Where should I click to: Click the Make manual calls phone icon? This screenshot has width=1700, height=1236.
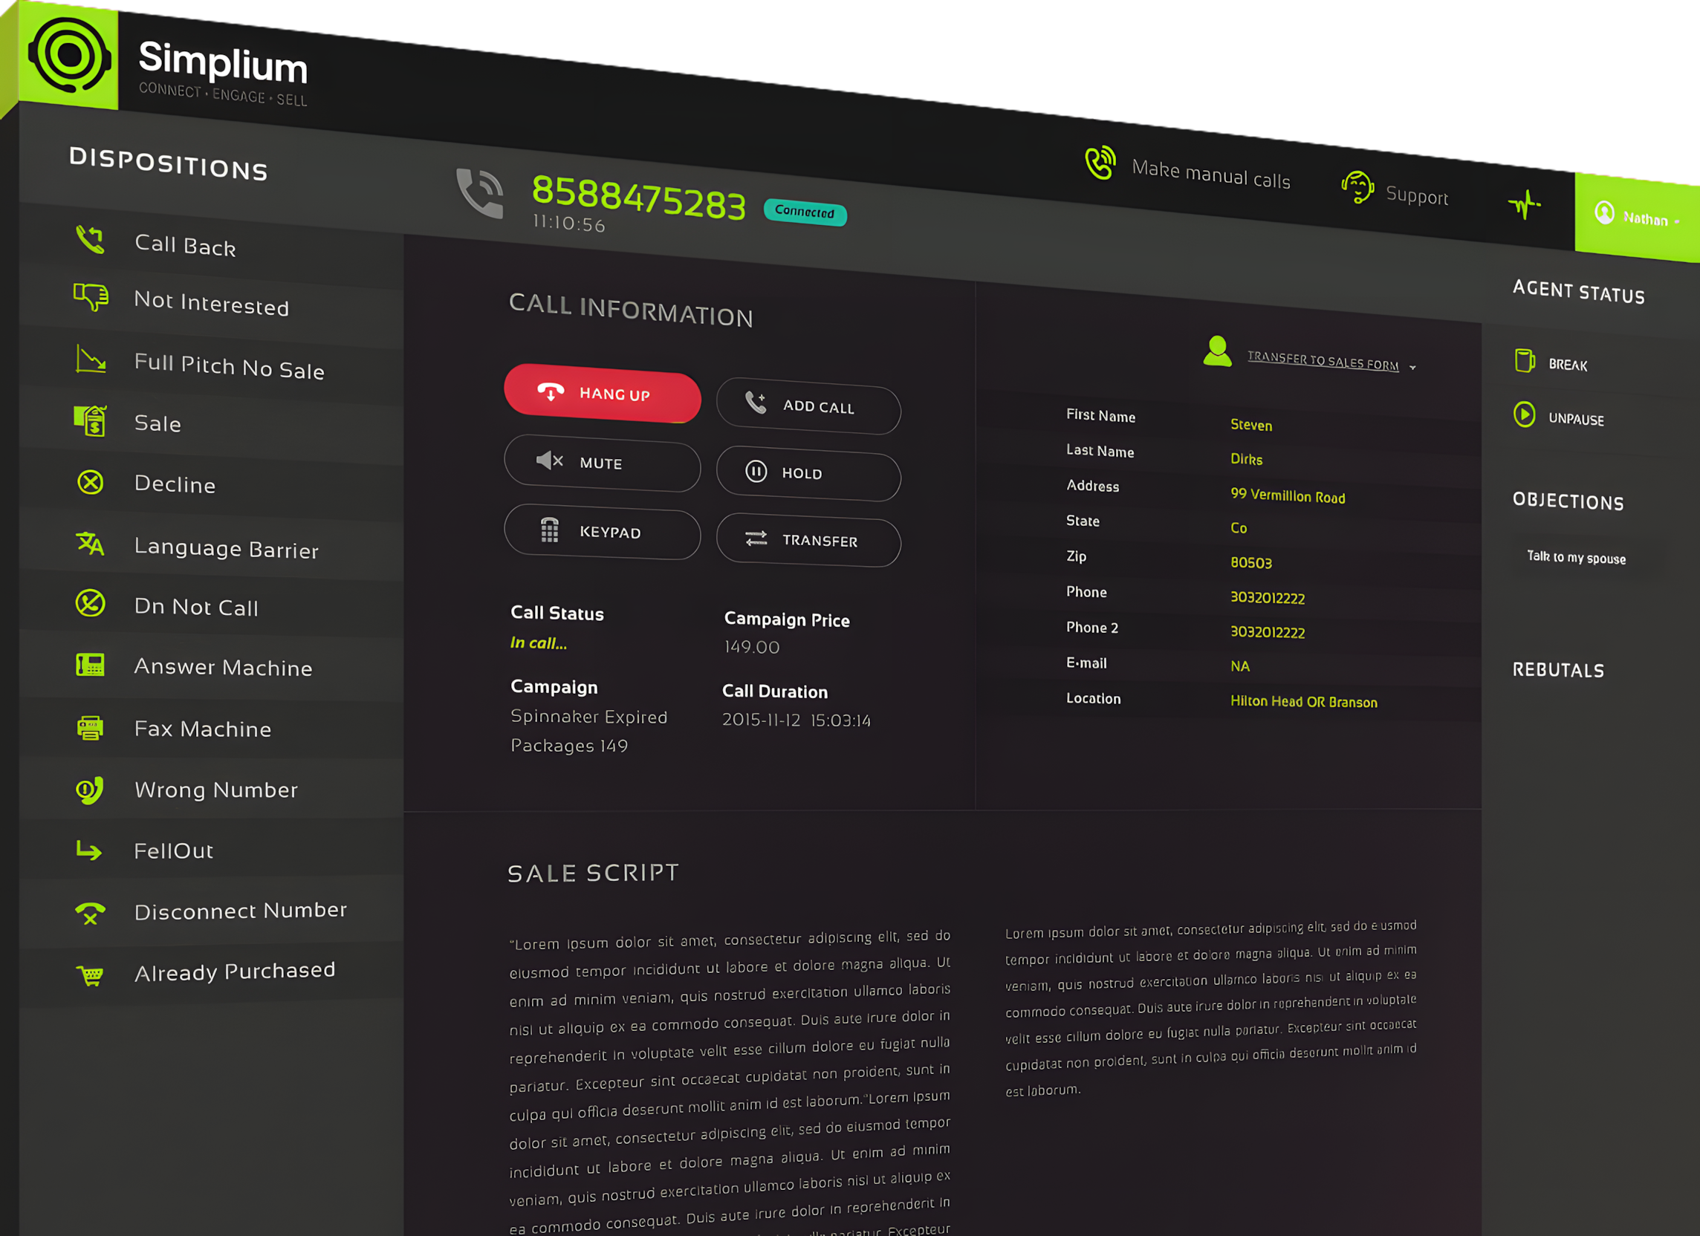(x=1100, y=163)
